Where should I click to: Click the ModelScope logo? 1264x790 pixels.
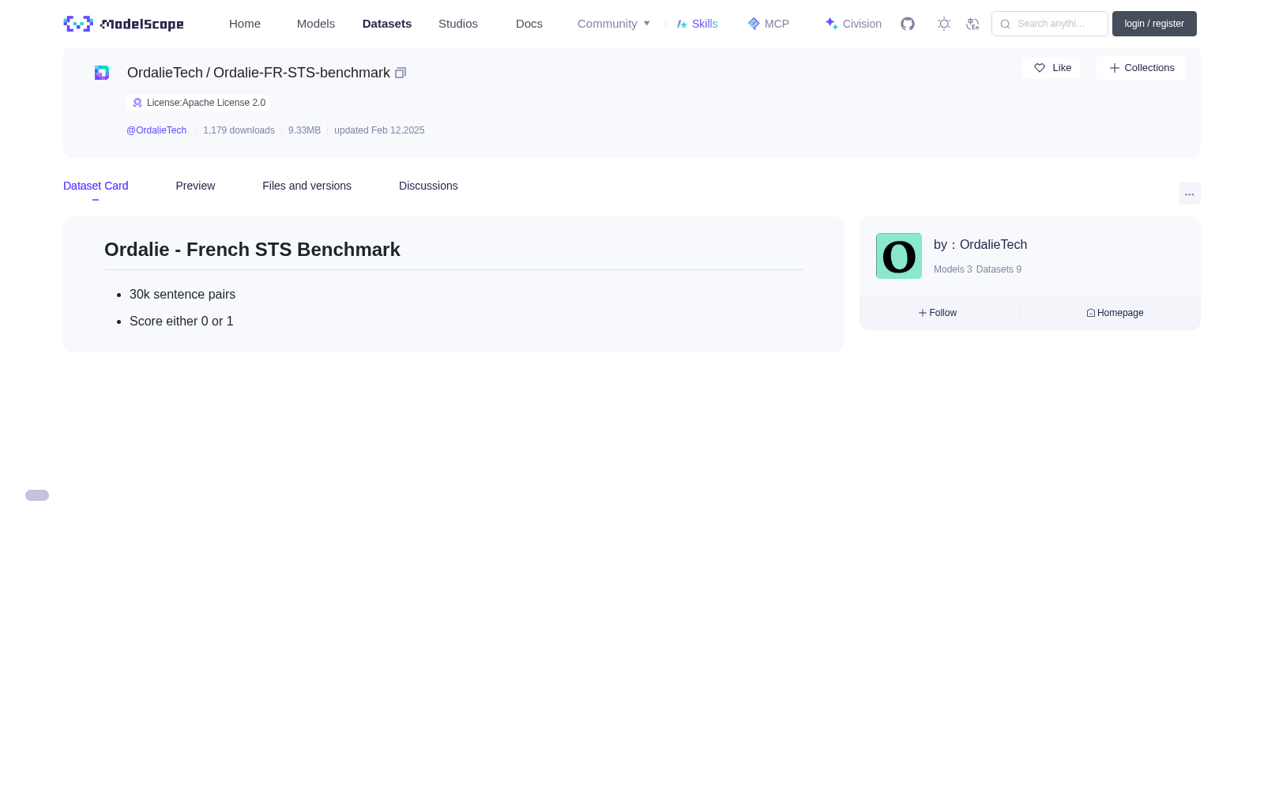pyautogui.click(x=123, y=24)
